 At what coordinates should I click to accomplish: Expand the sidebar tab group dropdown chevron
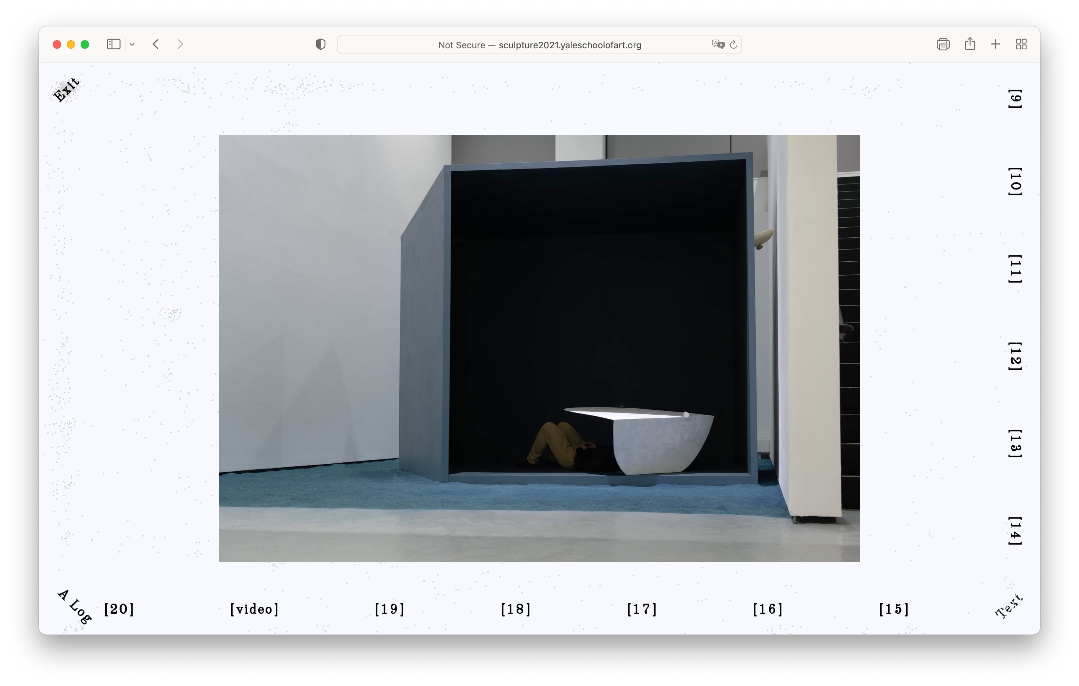[132, 44]
